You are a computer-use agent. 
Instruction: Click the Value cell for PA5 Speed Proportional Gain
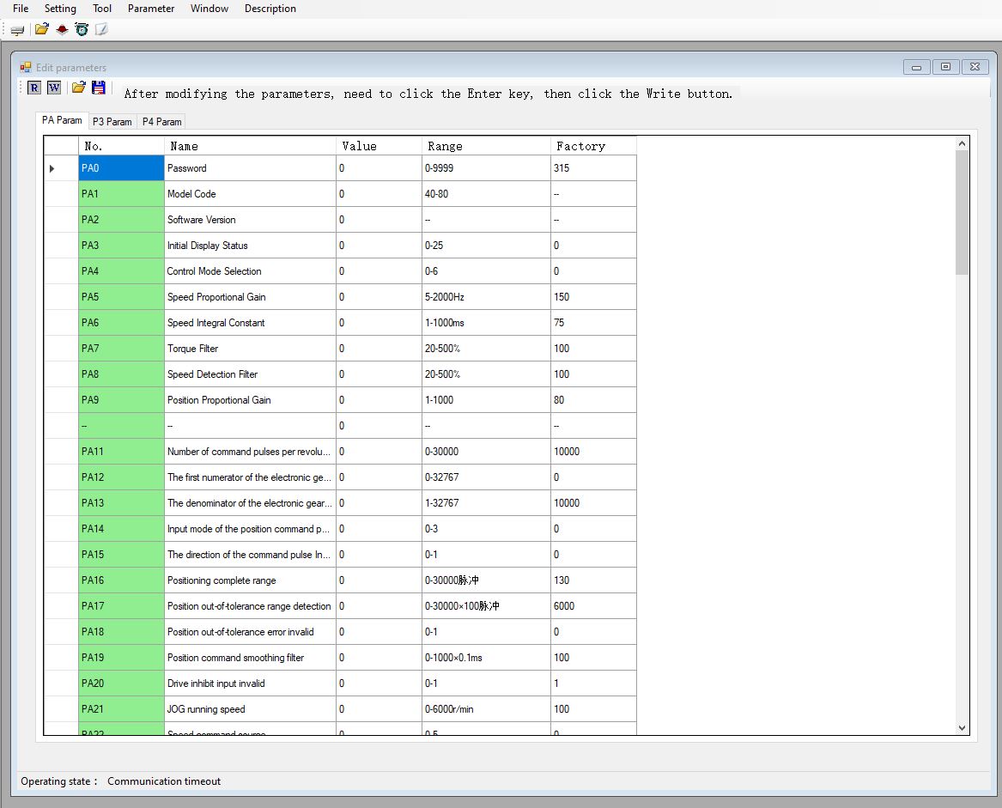click(378, 297)
